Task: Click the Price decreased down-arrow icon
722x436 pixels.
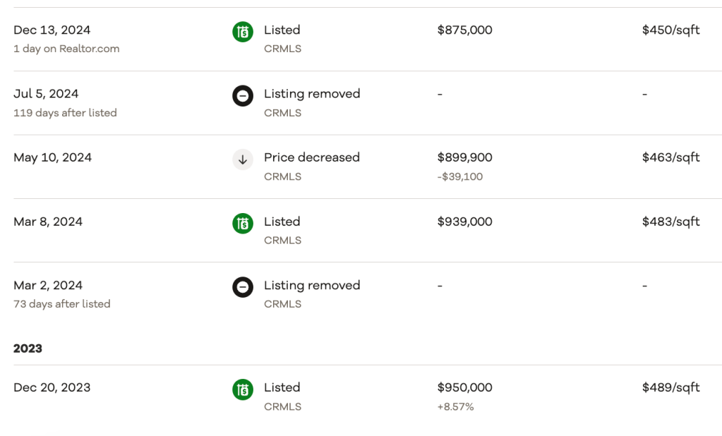Action: (x=242, y=159)
